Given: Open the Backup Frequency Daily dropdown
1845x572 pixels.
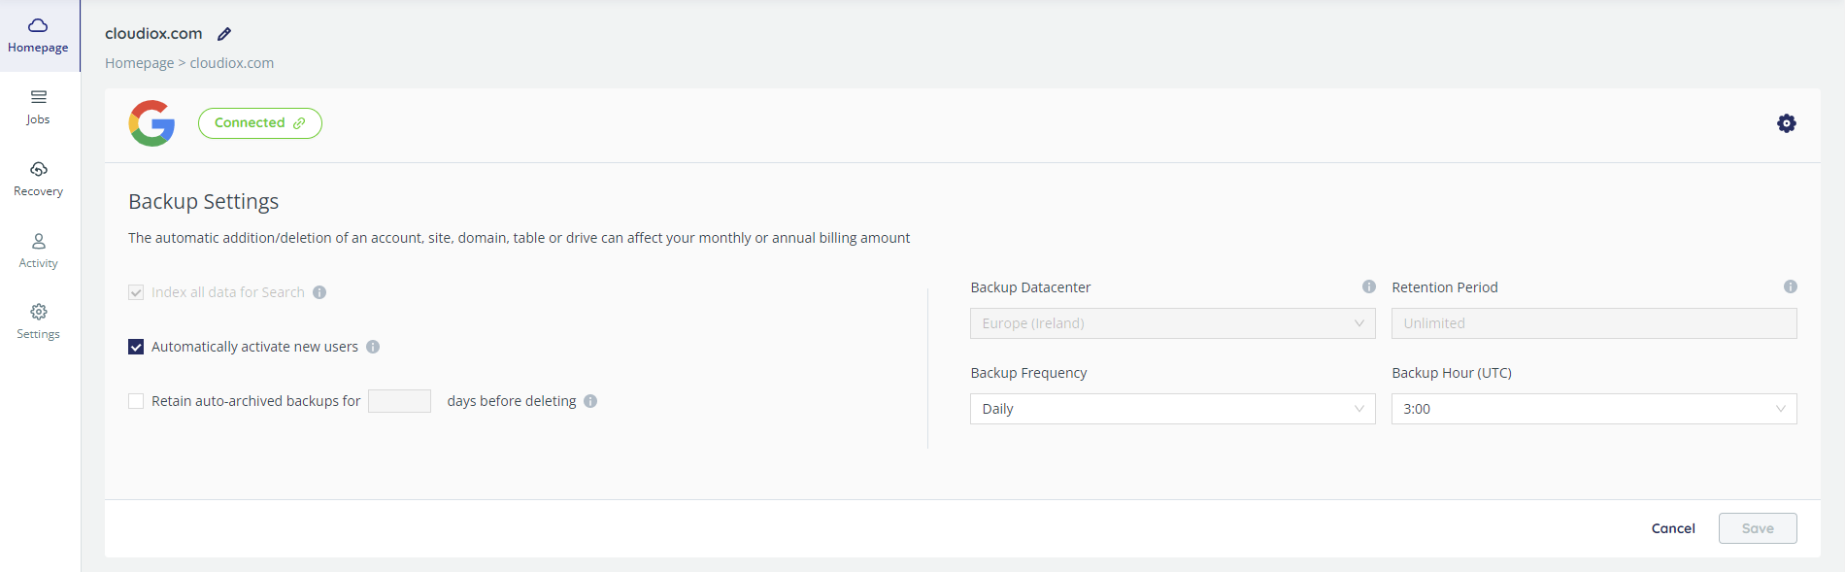Looking at the screenshot, I should (x=1173, y=409).
